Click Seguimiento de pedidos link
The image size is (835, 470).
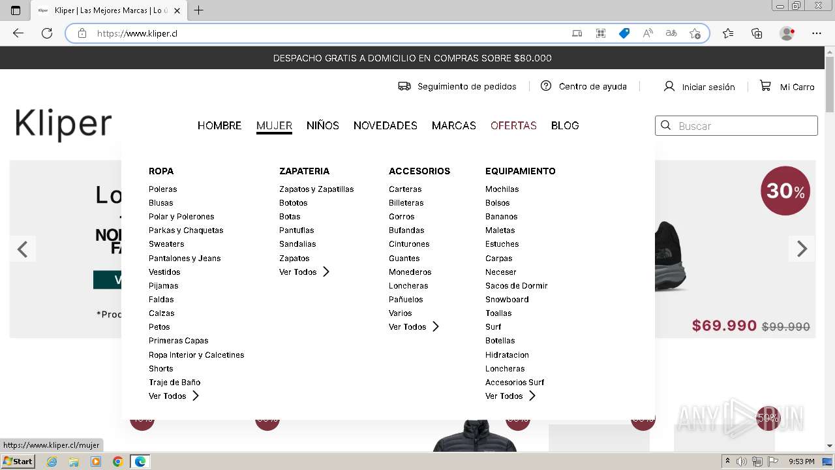(x=467, y=86)
